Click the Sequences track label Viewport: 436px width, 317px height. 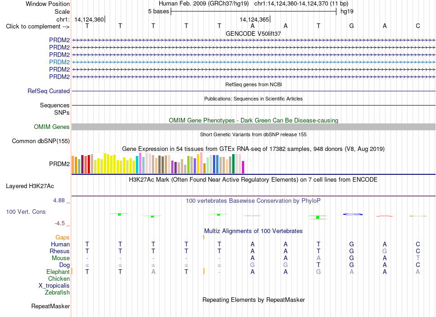pos(55,106)
